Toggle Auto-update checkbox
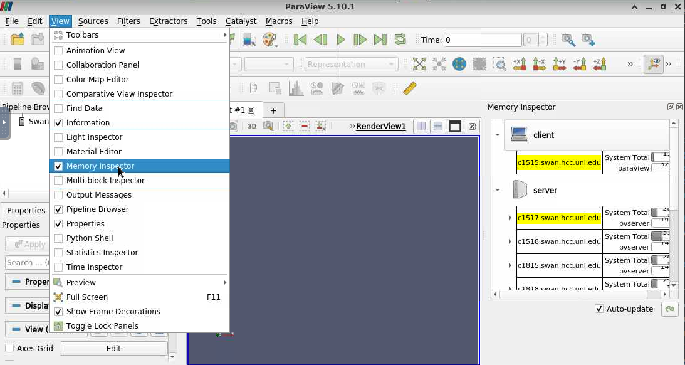 point(599,309)
